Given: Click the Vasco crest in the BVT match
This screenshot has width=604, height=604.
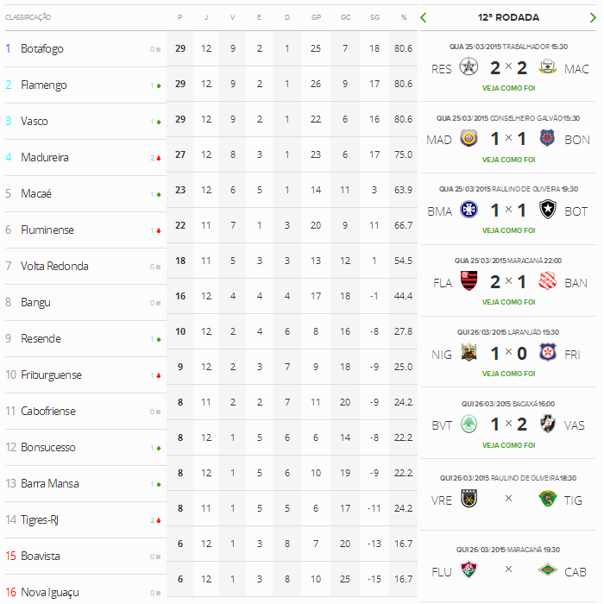Looking at the screenshot, I should point(547,425).
